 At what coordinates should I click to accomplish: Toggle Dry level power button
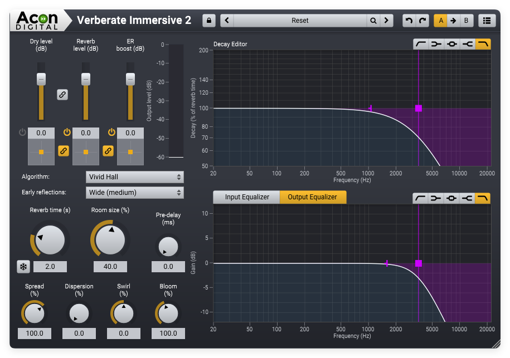point(22,132)
